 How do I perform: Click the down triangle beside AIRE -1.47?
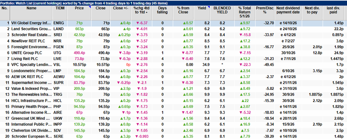click(183, 113)
